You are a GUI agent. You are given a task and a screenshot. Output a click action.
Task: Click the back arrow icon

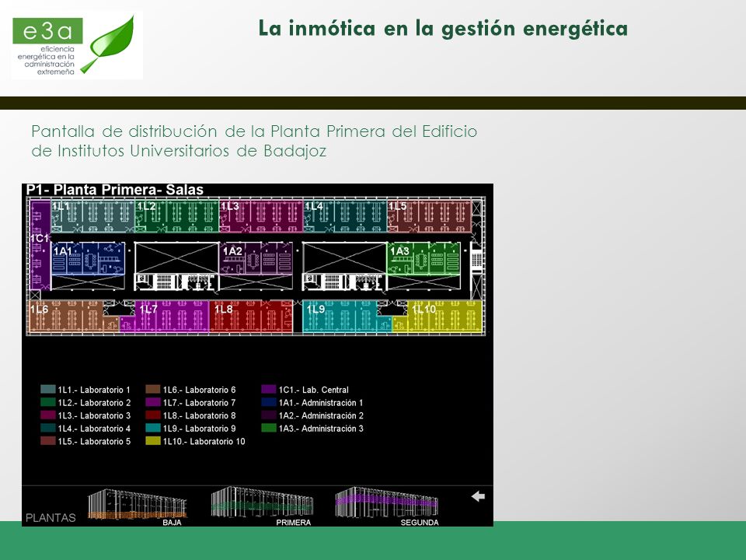pos(478,497)
